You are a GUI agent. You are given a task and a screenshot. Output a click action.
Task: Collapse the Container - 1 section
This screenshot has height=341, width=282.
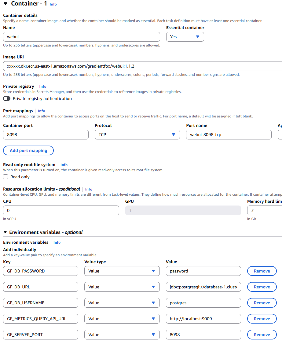click(x=5, y=4)
